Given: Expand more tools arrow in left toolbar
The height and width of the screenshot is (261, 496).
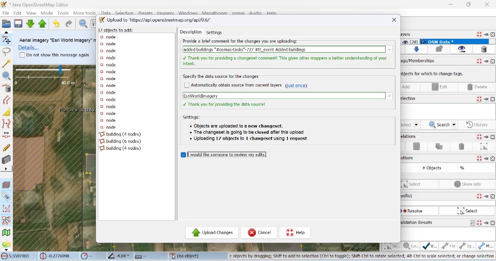Looking at the screenshot, I should pos(6,169).
